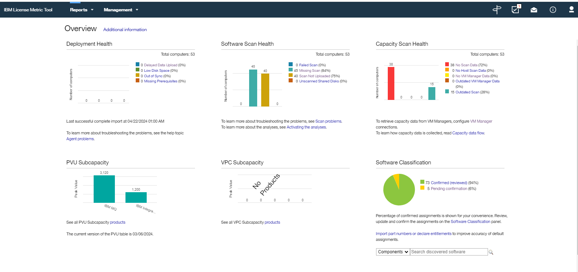The height and width of the screenshot is (272, 578).
Task: Open the Scan problems link
Action: coord(328,121)
